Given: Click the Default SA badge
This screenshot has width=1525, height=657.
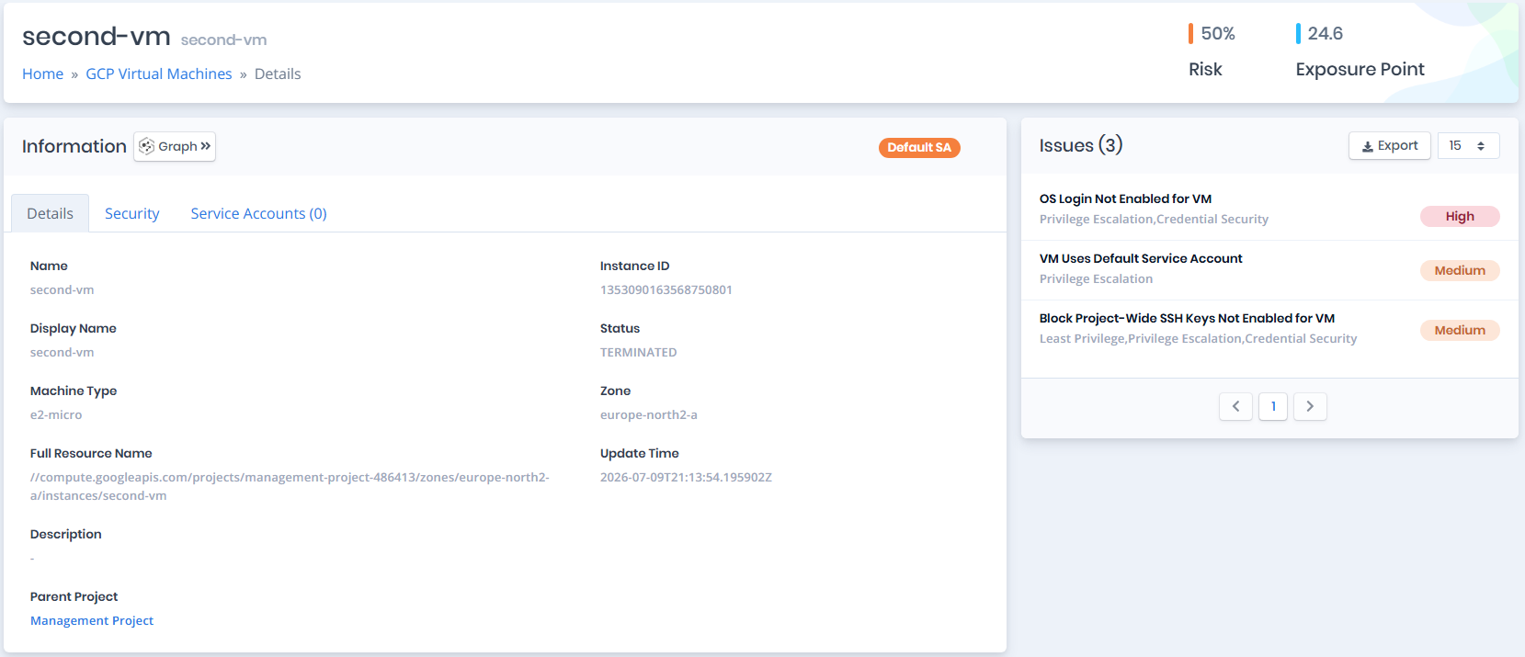Looking at the screenshot, I should 919,147.
